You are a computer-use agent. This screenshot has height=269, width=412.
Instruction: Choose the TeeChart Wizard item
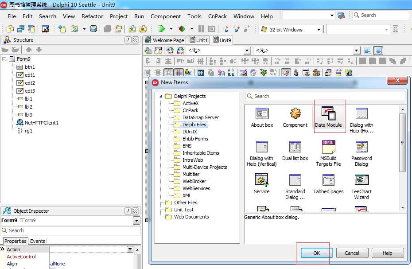coord(361,187)
